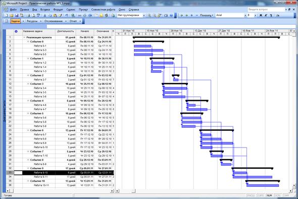The height and width of the screenshot is (199, 298).
Task: Click in the Введите вопрос help box
Action: point(266,9)
